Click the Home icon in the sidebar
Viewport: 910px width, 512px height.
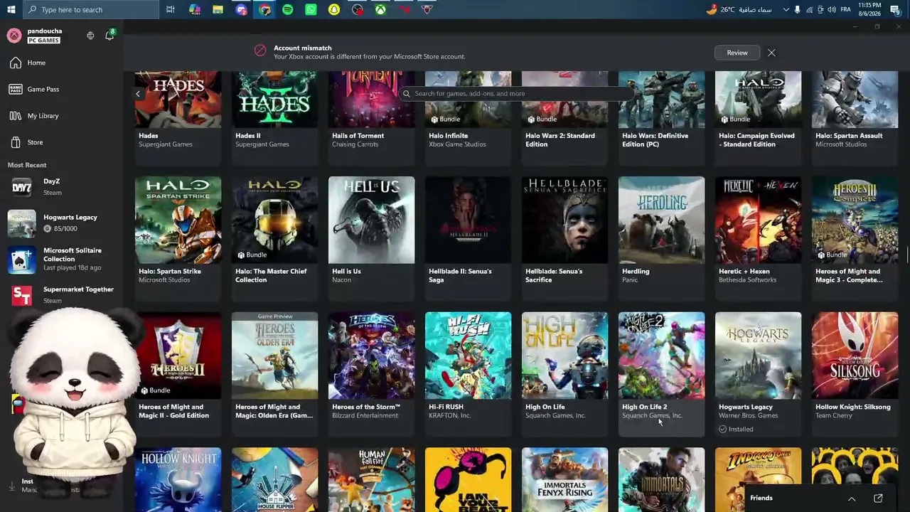pos(16,63)
